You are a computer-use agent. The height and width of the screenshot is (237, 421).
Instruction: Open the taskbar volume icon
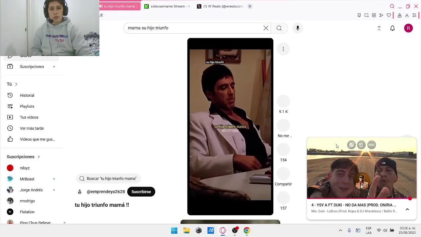pos(385,230)
